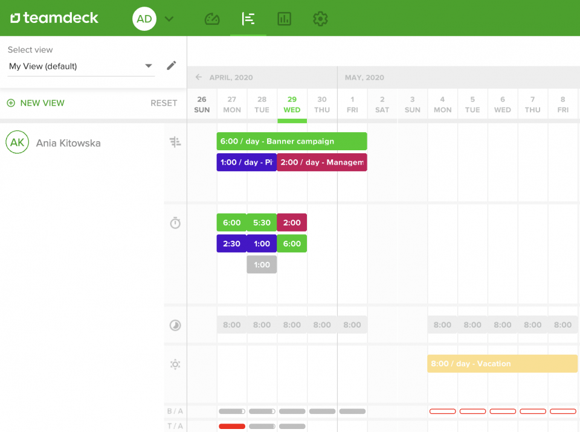Select the magenta 2:00 time entry
This screenshot has height=432, width=580.
pos(292,223)
